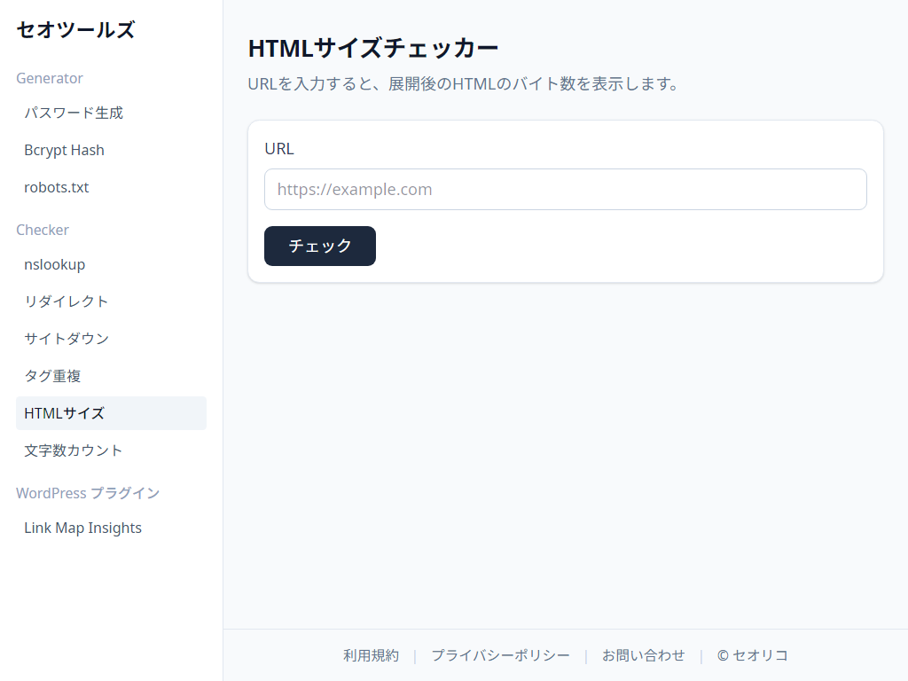Open the サイトダウン checker
Image resolution: width=908 pixels, height=681 pixels.
click(66, 339)
